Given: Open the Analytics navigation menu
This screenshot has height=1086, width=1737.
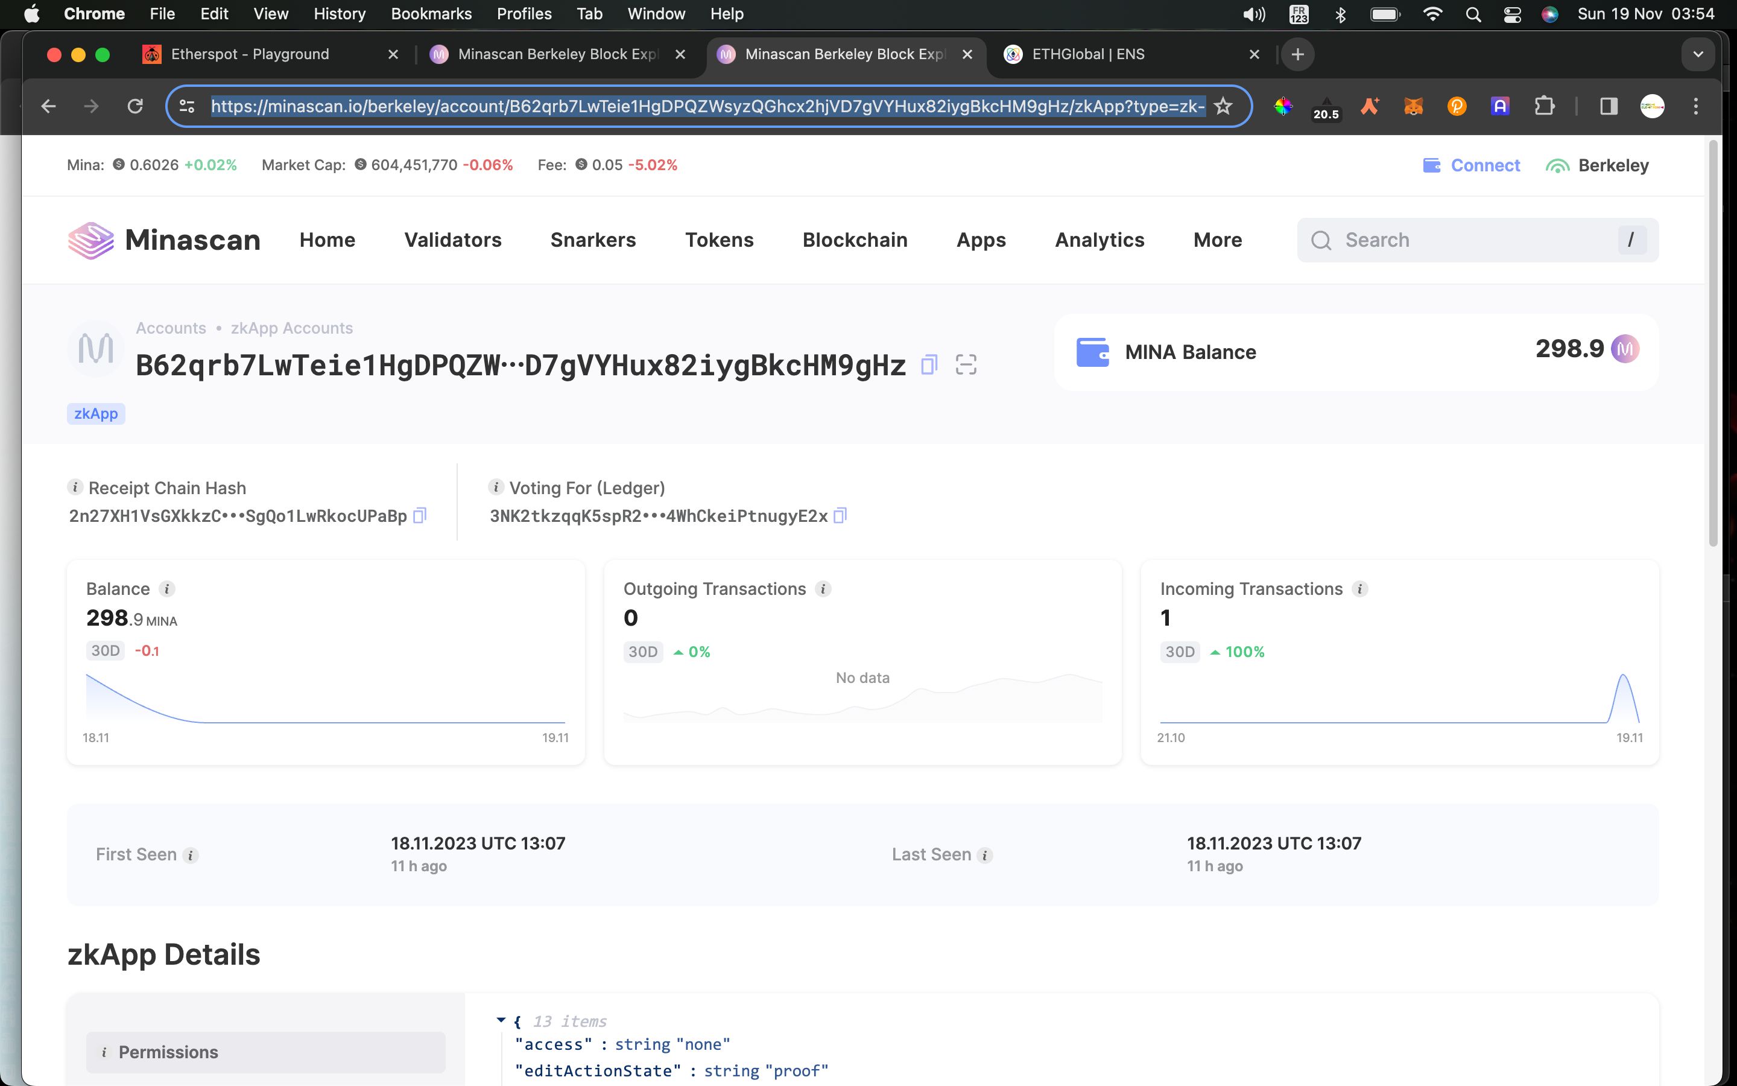Looking at the screenshot, I should click(x=1099, y=240).
